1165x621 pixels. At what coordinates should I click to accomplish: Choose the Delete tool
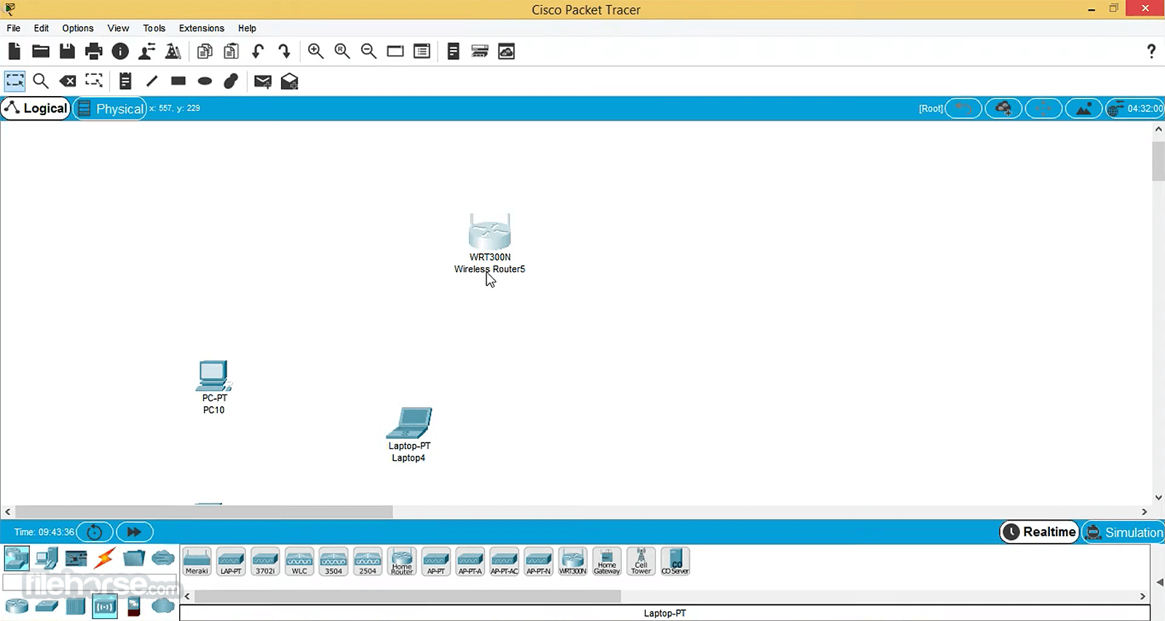68,81
